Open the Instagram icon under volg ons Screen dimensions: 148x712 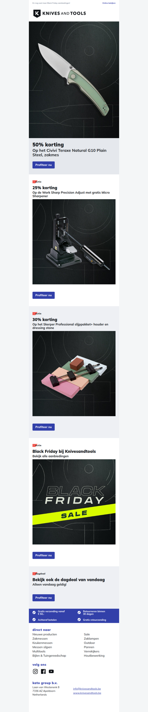(35, 671)
